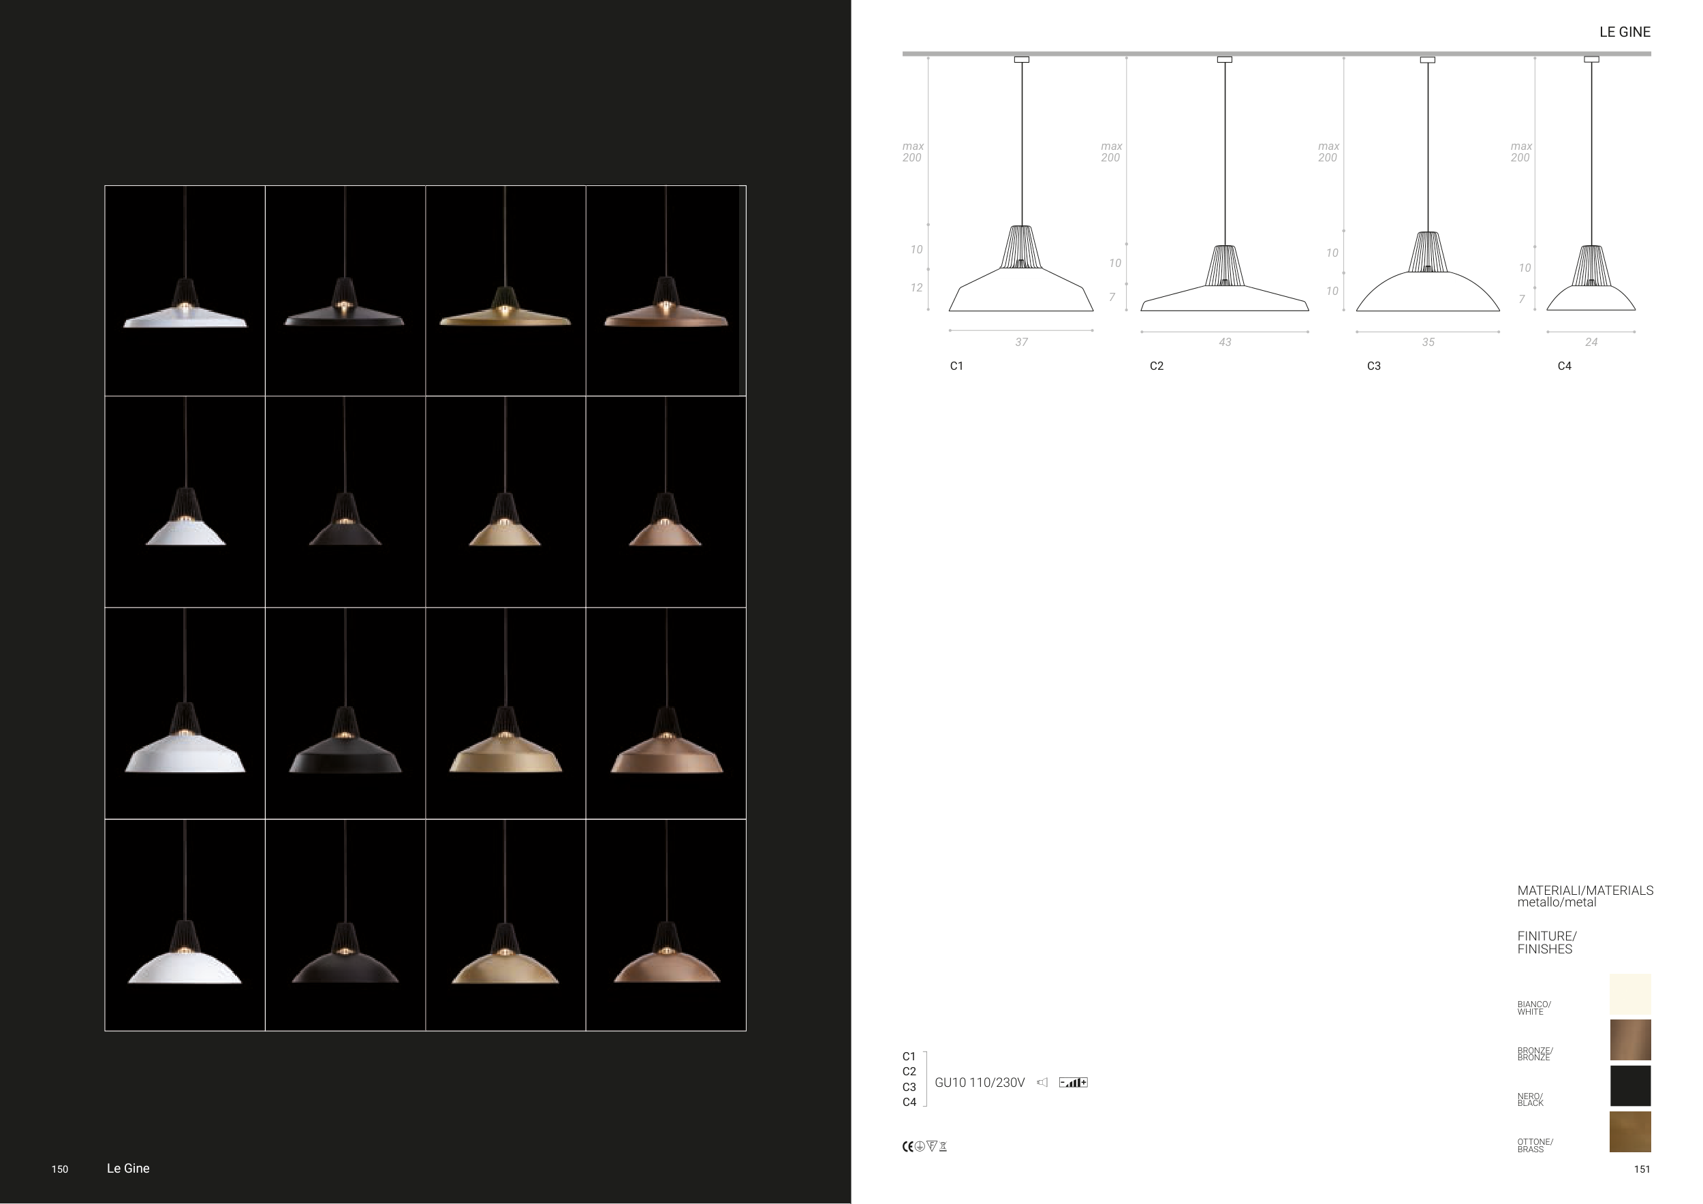Select the Nero/Black finish swatch
This screenshot has width=1703, height=1204.
1629,1086
